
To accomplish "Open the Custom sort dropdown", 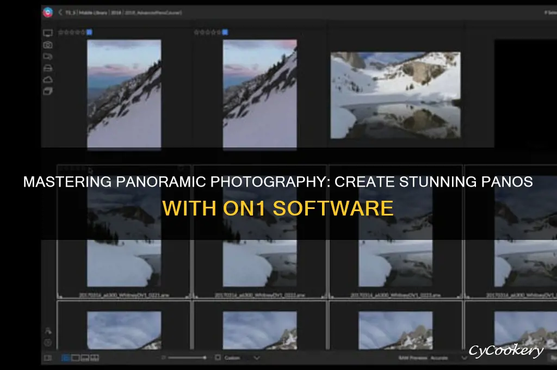I will (242, 357).
